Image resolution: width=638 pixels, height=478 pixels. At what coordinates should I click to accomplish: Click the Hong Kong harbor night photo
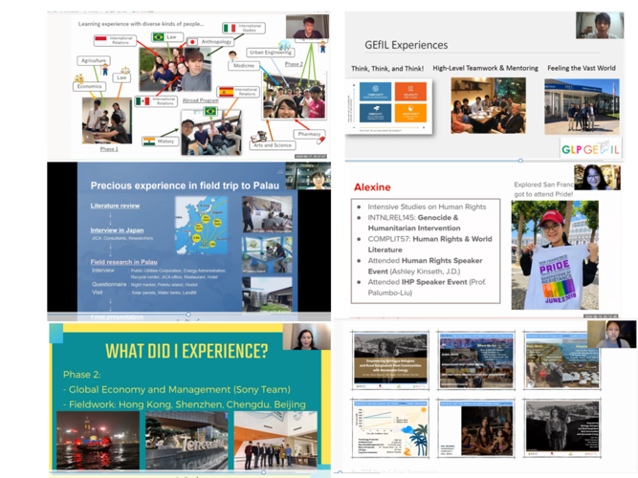[x=98, y=441]
